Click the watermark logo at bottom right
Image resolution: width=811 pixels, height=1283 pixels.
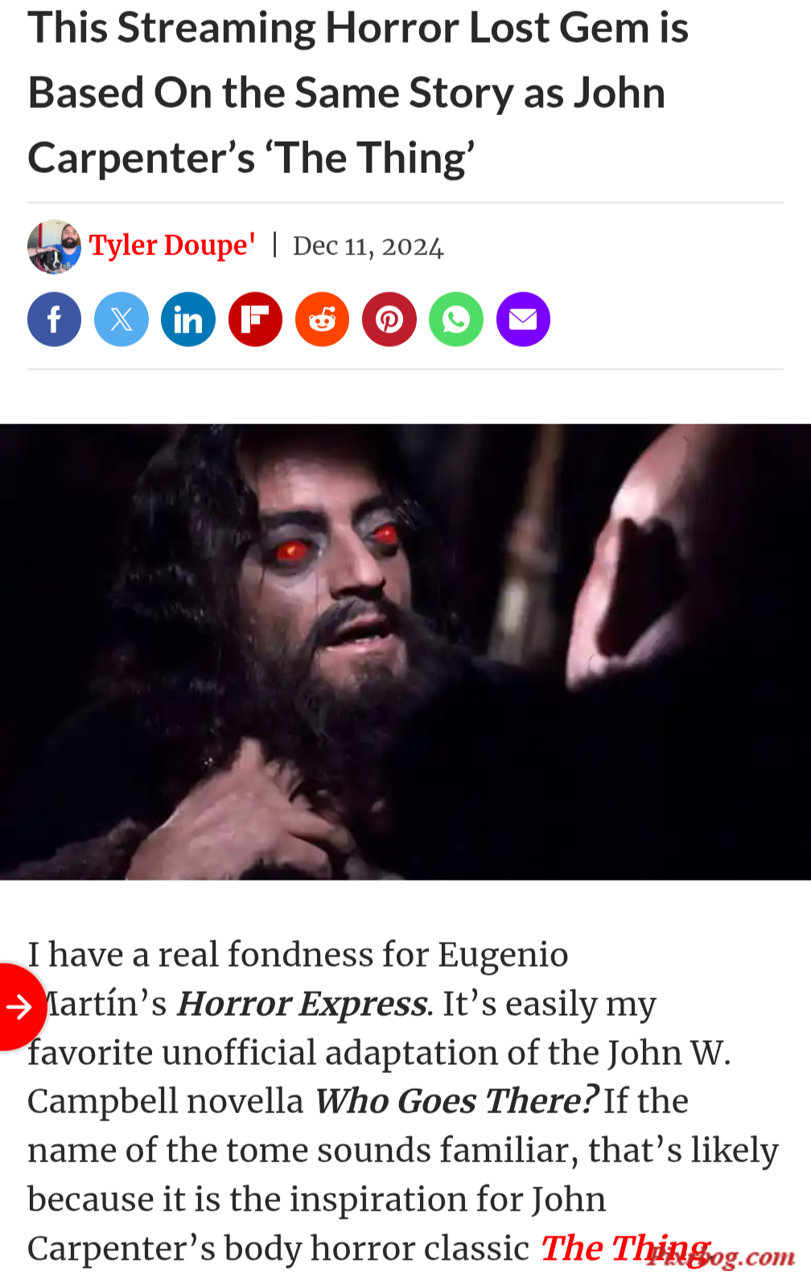(720, 1256)
